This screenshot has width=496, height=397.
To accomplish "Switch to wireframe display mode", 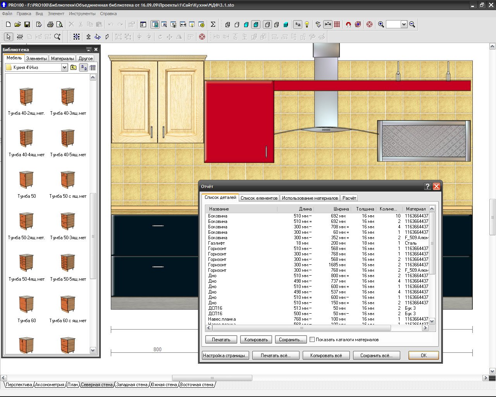I will (227, 24).
